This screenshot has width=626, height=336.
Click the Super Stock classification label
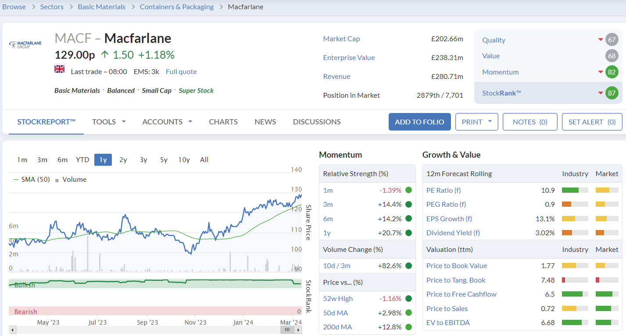(x=196, y=91)
